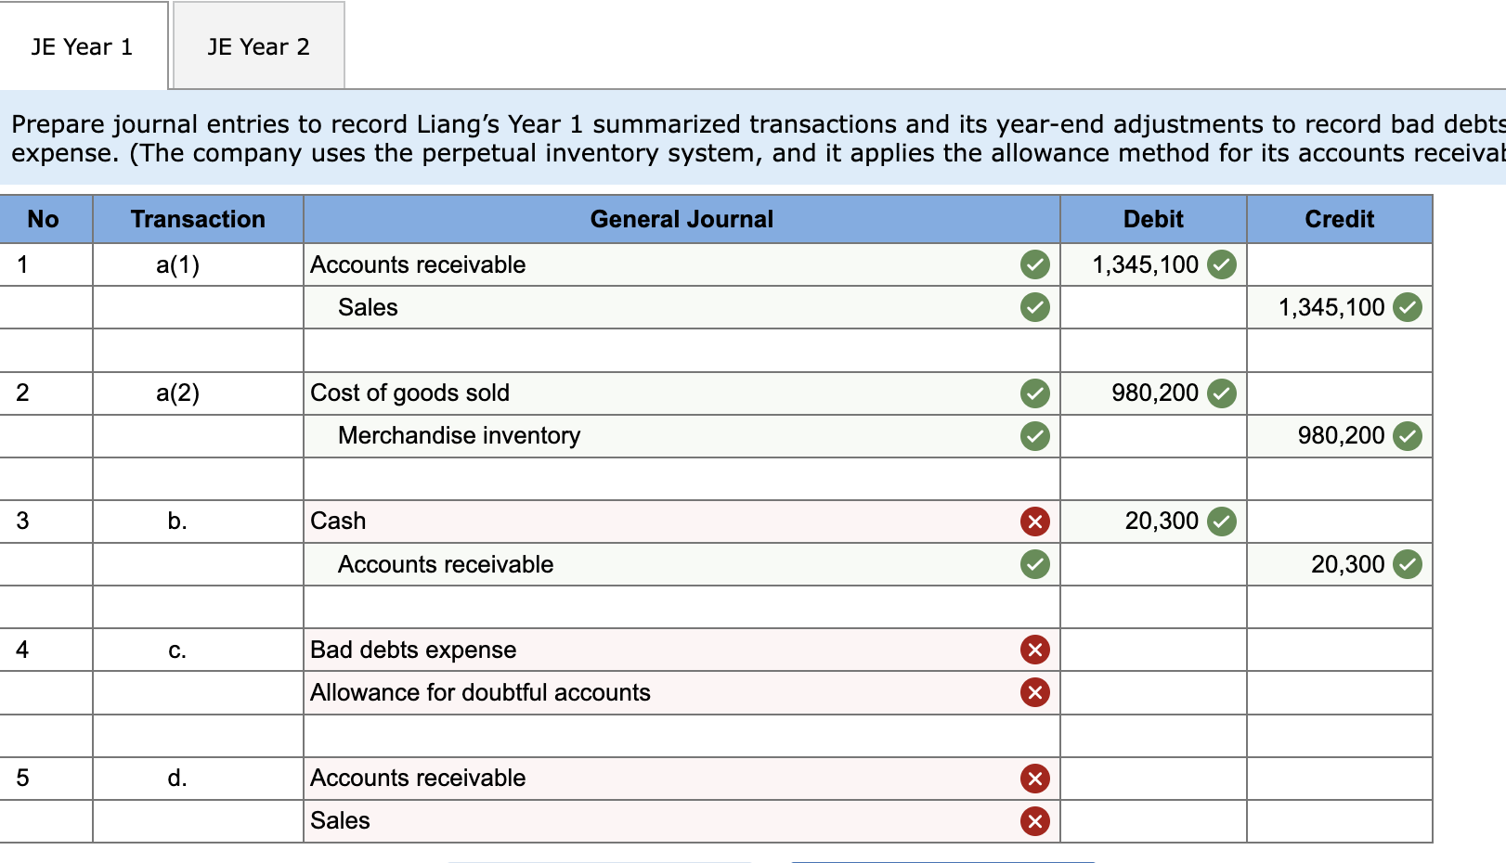
Task: Click green check next to credit 20,300
Action: (x=1407, y=564)
